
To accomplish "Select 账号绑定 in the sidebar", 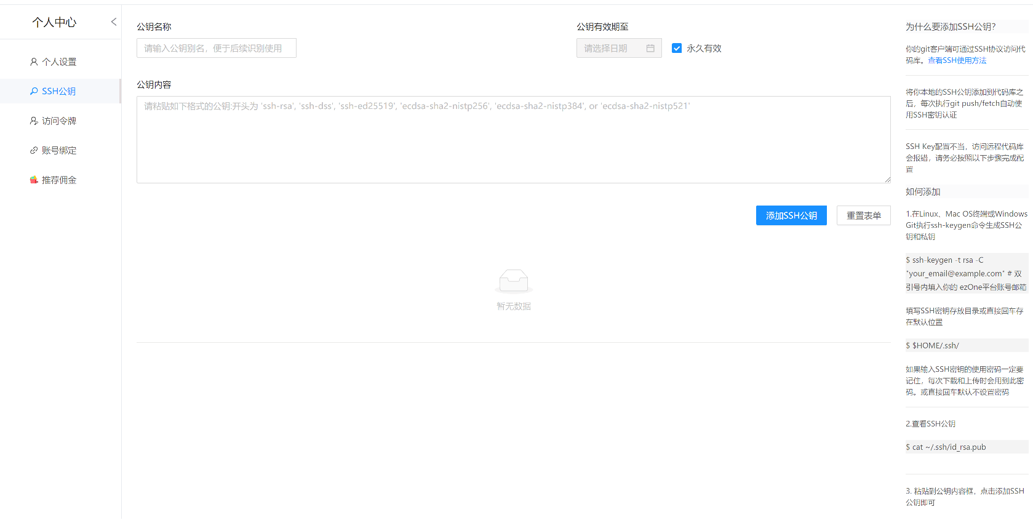I will point(59,150).
